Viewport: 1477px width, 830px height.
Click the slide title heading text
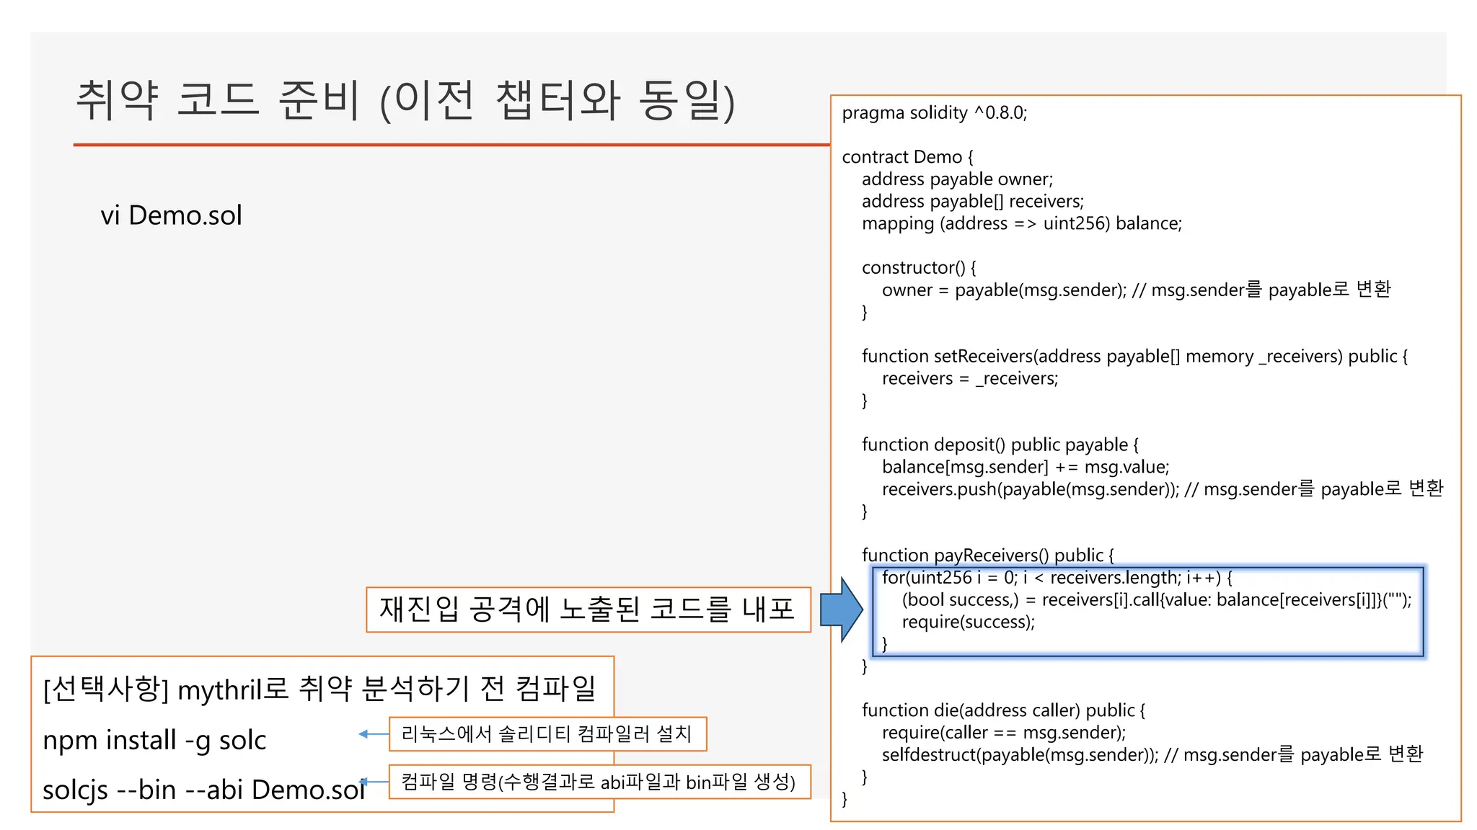click(x=405, y=101)
